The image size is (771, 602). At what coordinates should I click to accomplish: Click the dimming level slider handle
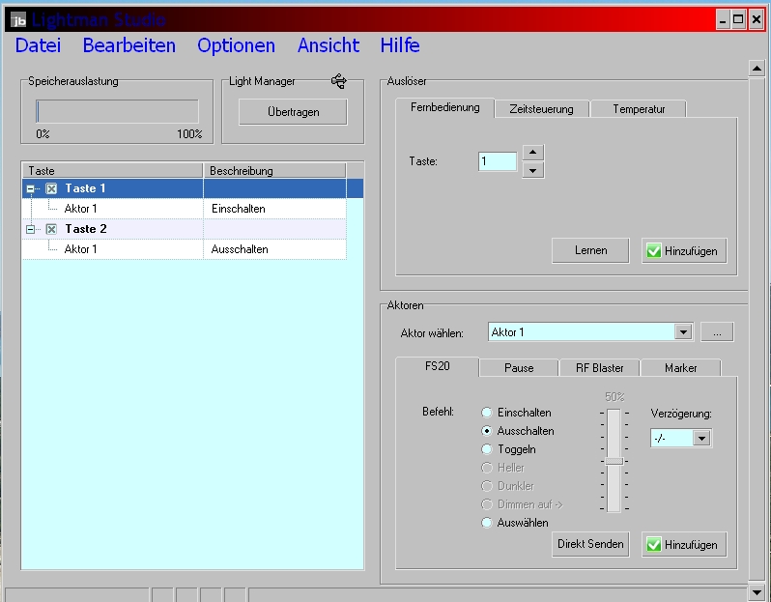pyautogui.click(x=614, y=460)
